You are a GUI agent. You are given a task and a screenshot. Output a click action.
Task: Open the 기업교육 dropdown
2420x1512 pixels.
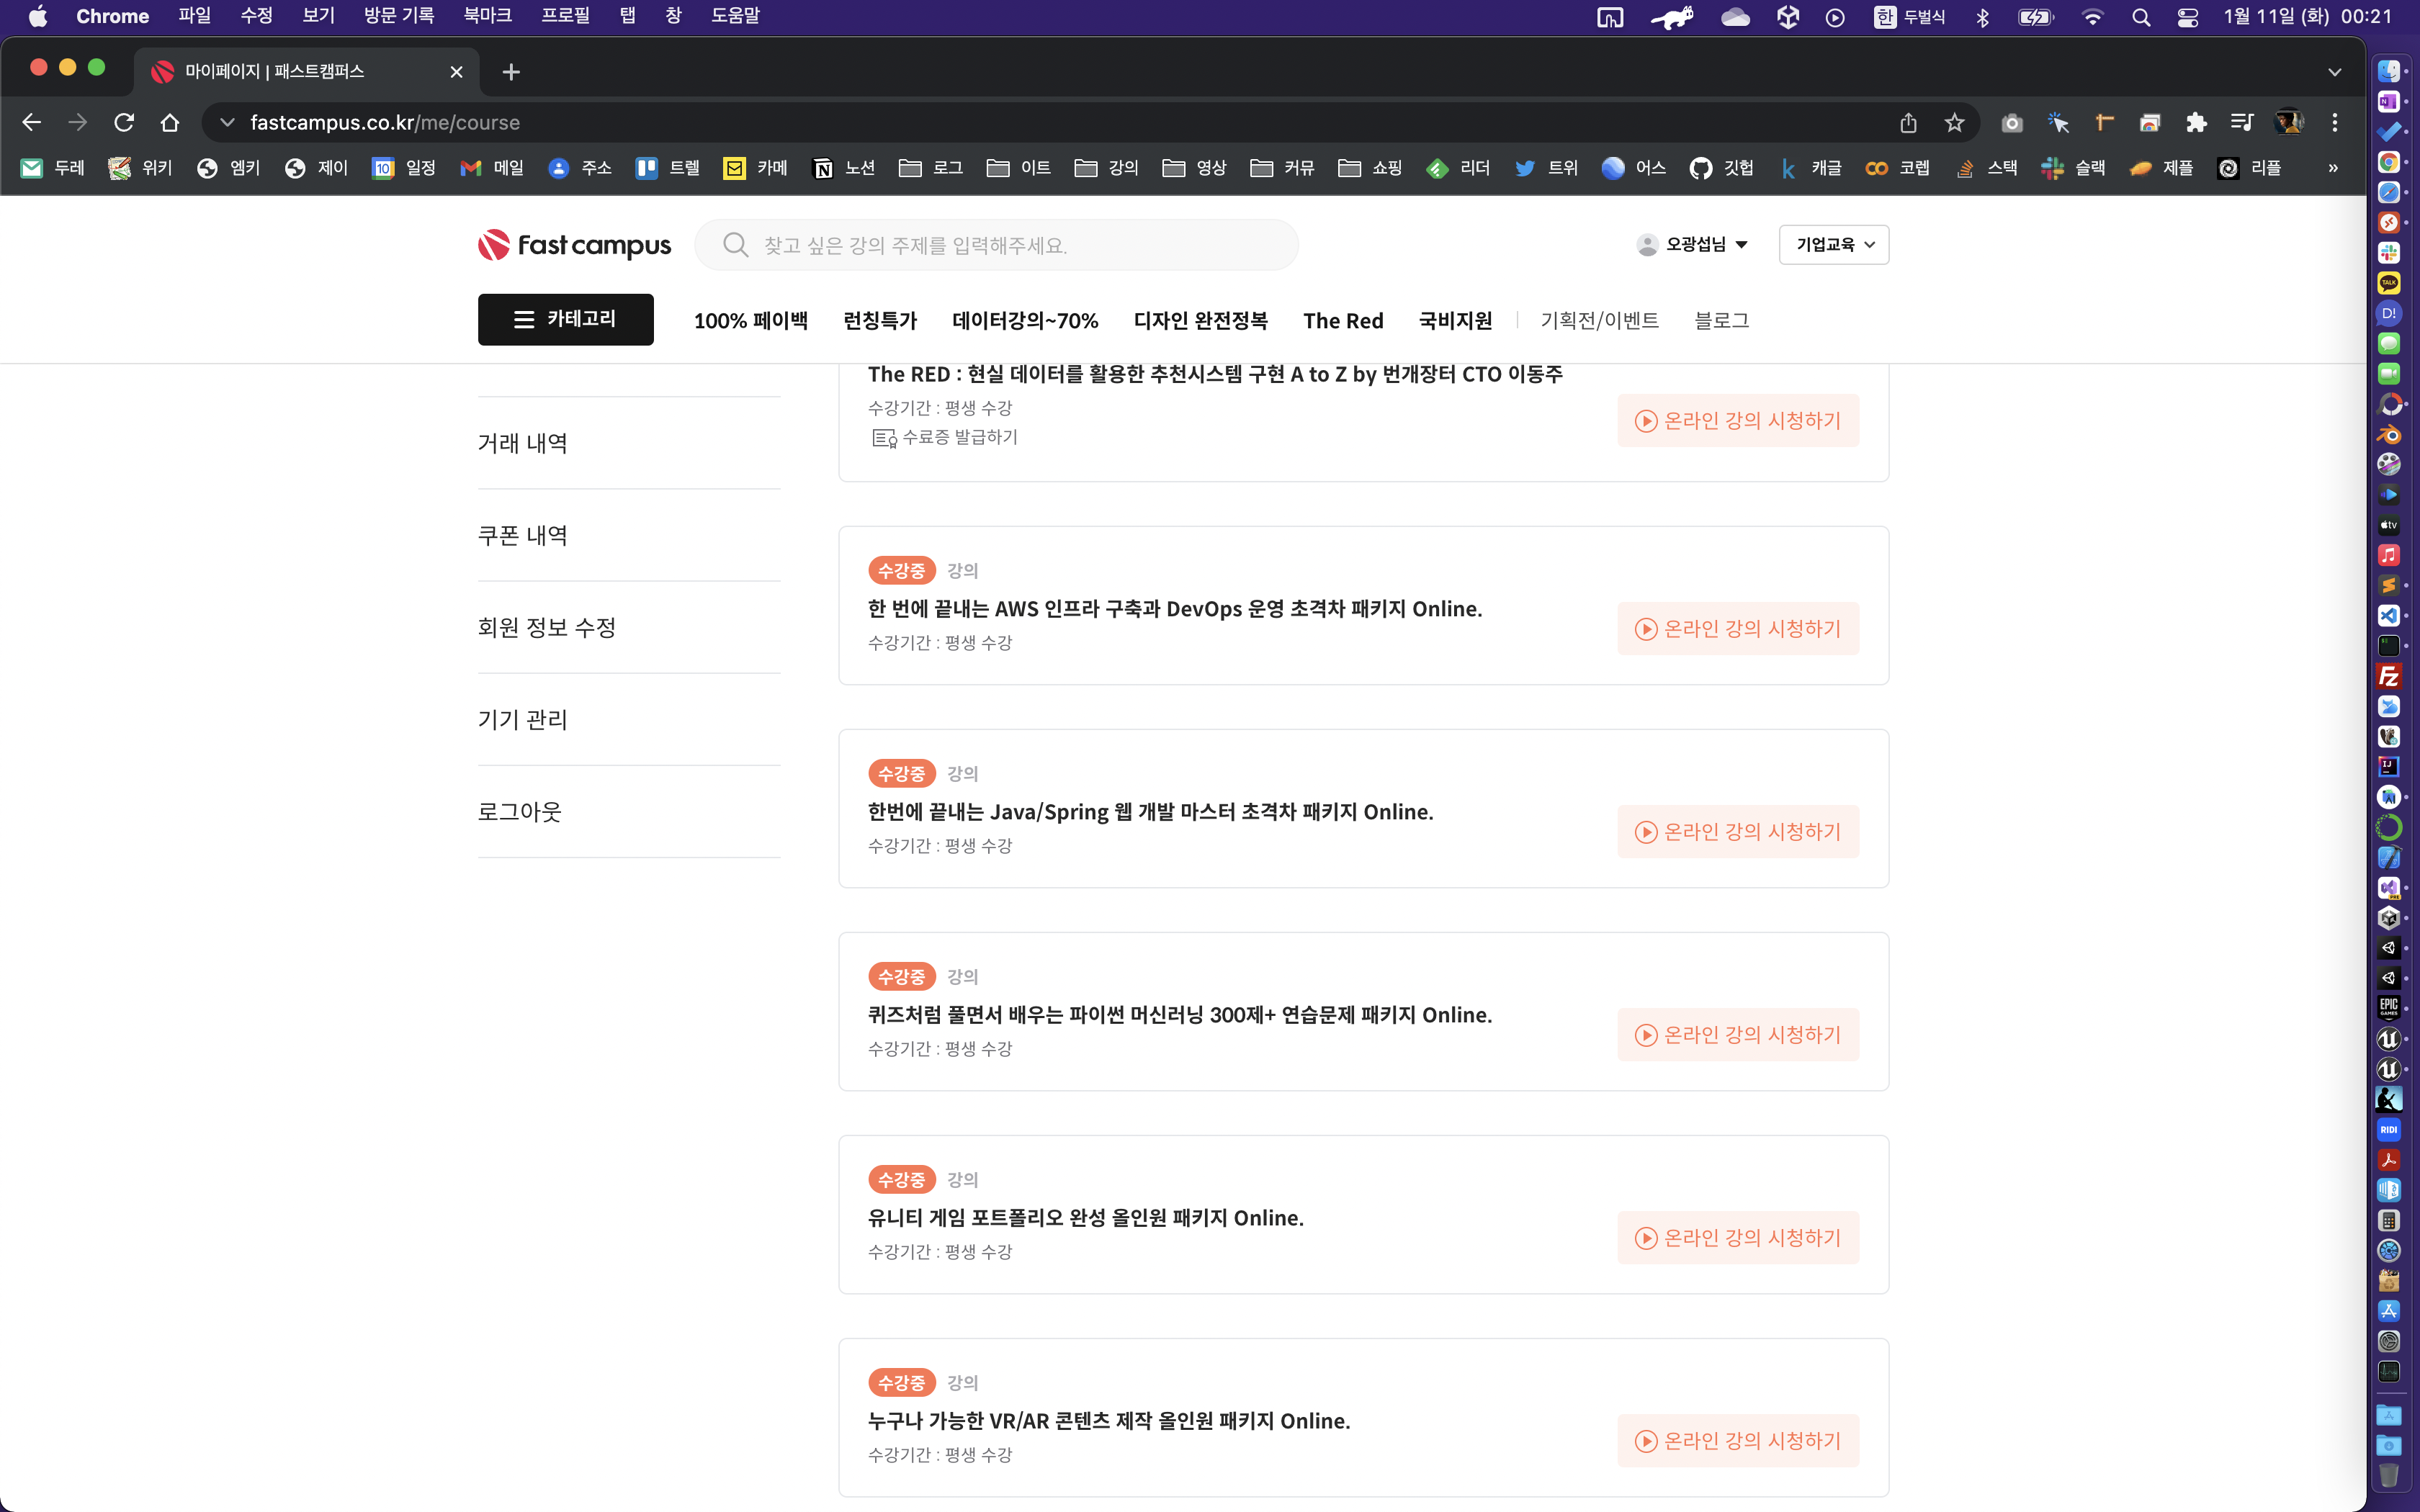1833,244
